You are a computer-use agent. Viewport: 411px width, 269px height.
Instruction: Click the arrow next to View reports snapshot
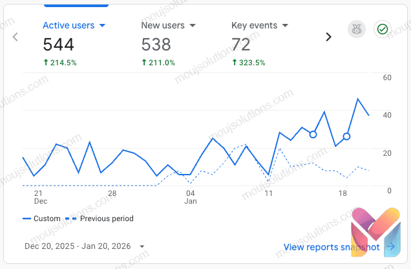[391, 246]
